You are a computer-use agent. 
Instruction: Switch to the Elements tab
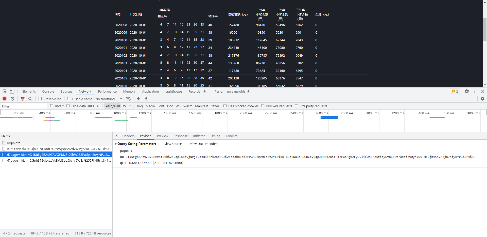coord(29,91)
